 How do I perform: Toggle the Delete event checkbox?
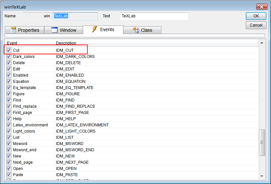[x=9, y=63]
